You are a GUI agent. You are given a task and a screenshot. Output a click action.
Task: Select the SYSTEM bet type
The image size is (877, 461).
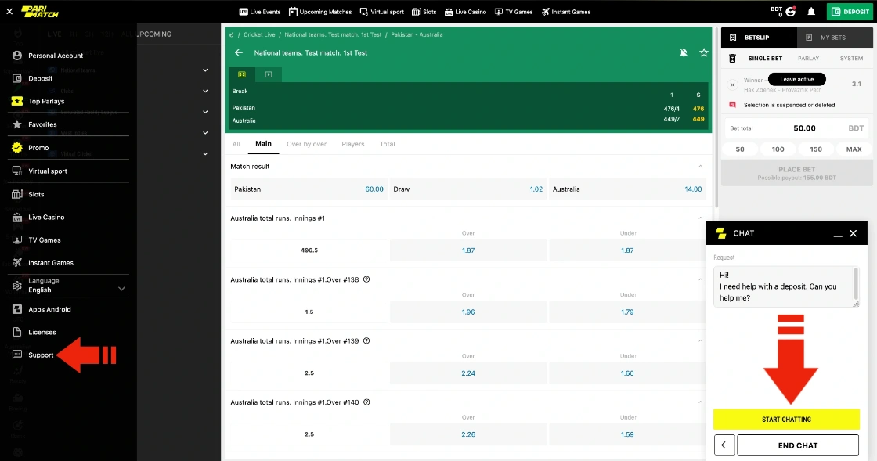pos(851,58)
